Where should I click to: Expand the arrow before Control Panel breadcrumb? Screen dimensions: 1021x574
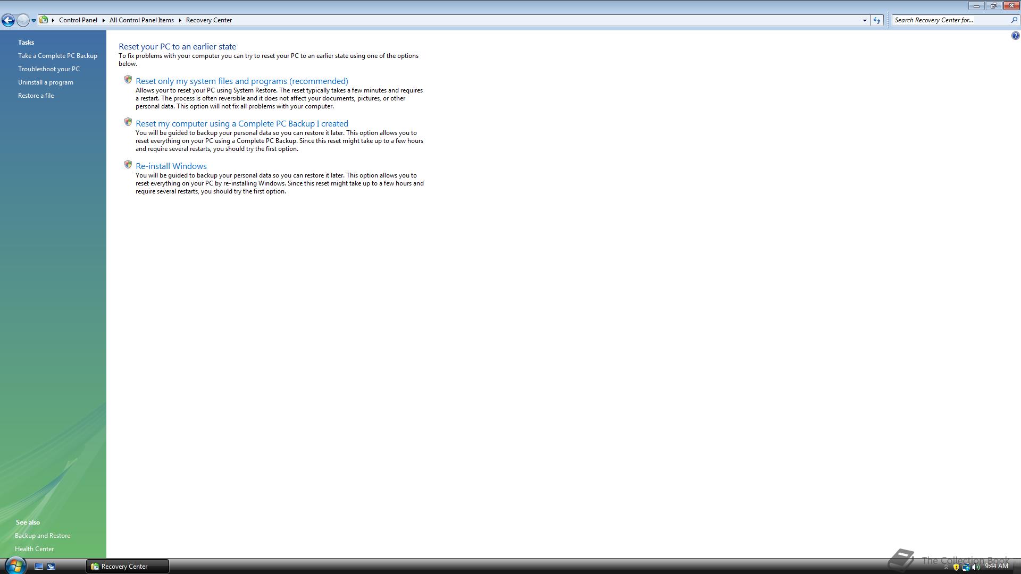coord(53,20)
